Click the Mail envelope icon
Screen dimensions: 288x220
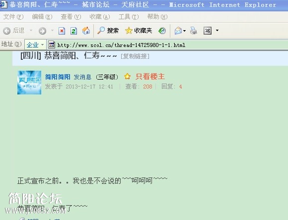click(178, 31)
